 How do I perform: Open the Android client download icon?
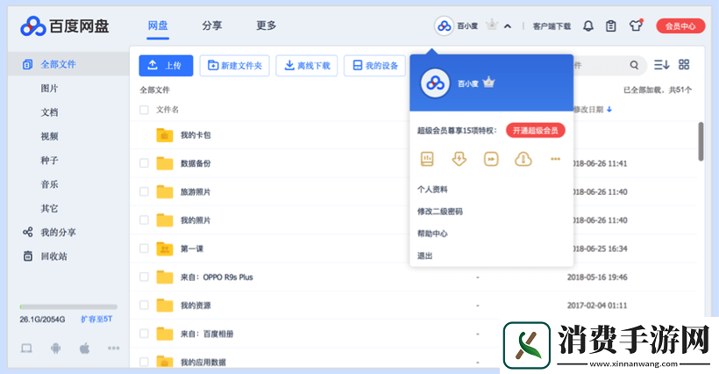(x=56, y=349)
